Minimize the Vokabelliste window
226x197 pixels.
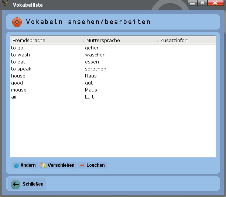192,3
